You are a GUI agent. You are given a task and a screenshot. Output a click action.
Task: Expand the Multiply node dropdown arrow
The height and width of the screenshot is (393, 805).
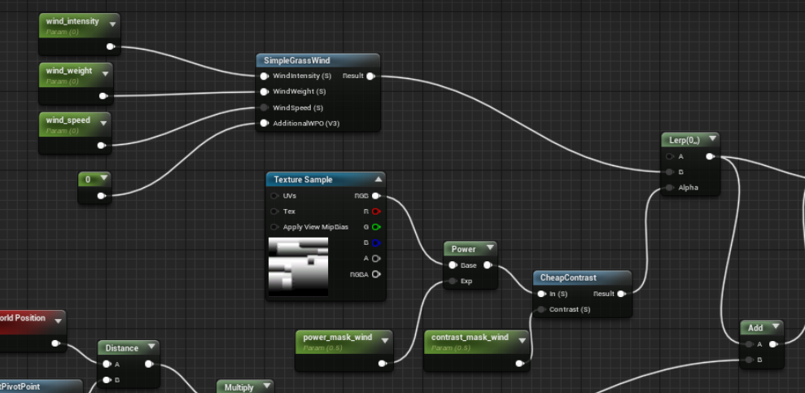(266, 386)
